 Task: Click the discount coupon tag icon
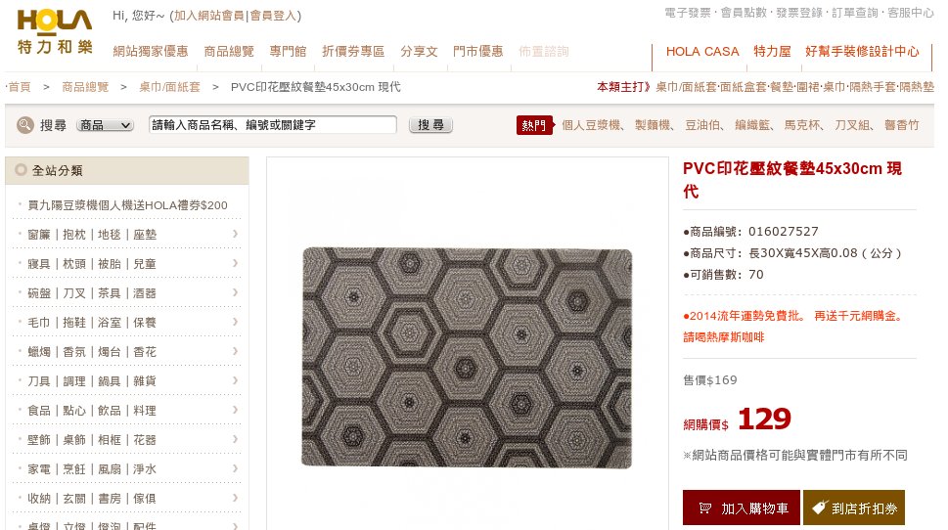pyautogui.click(x=819, y=508)
